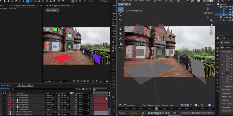The image size is (233, 116).
Task: Open the 37.2% magnification dropdown
Action: click(50, 81)
